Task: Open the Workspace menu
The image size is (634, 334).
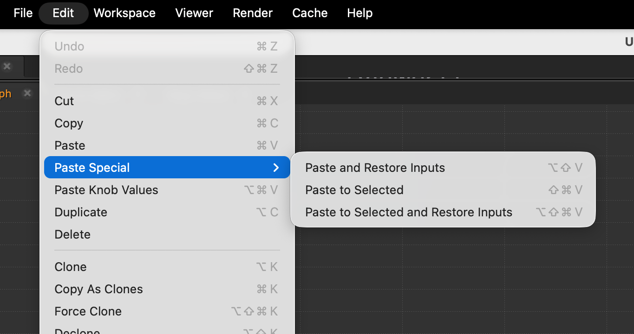Action: click(124, 13)
